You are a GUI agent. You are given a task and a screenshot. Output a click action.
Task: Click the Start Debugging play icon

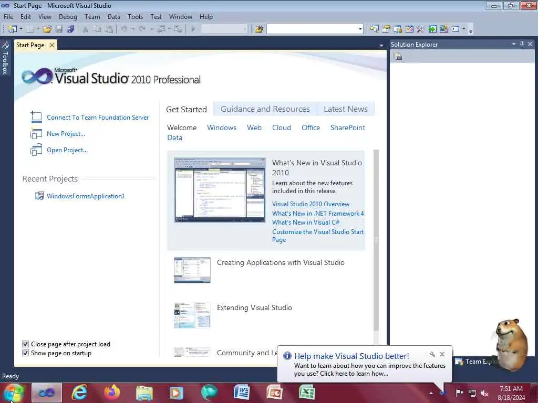tap(193, 29)
